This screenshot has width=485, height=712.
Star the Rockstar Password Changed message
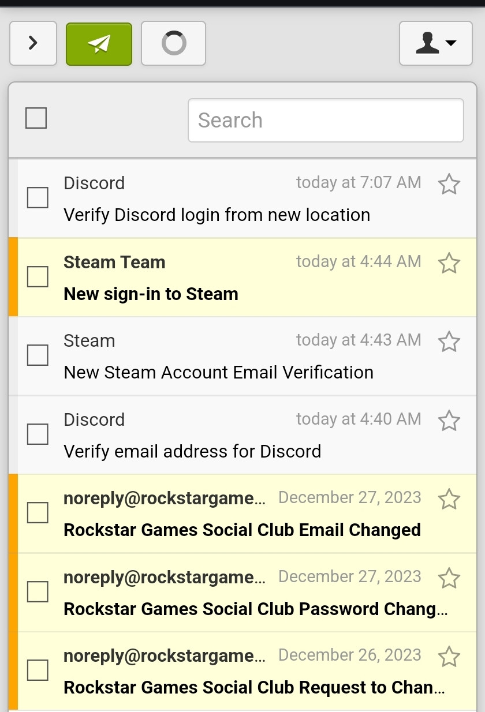click(x=449, y=578)
